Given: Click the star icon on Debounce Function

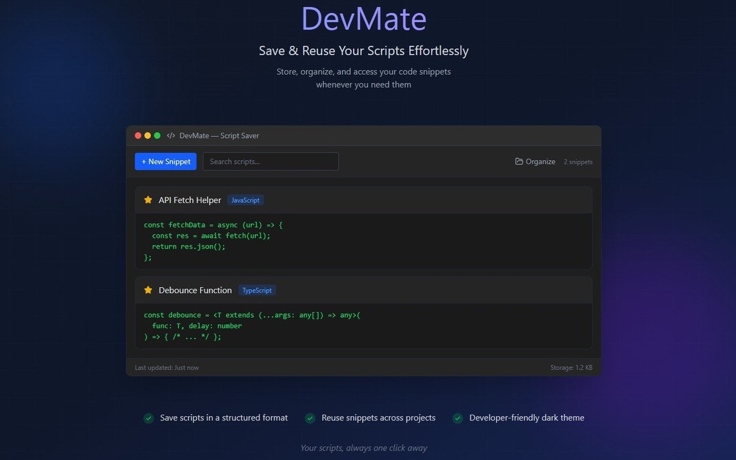Looking at the screenshot, I should click(148, 290).
